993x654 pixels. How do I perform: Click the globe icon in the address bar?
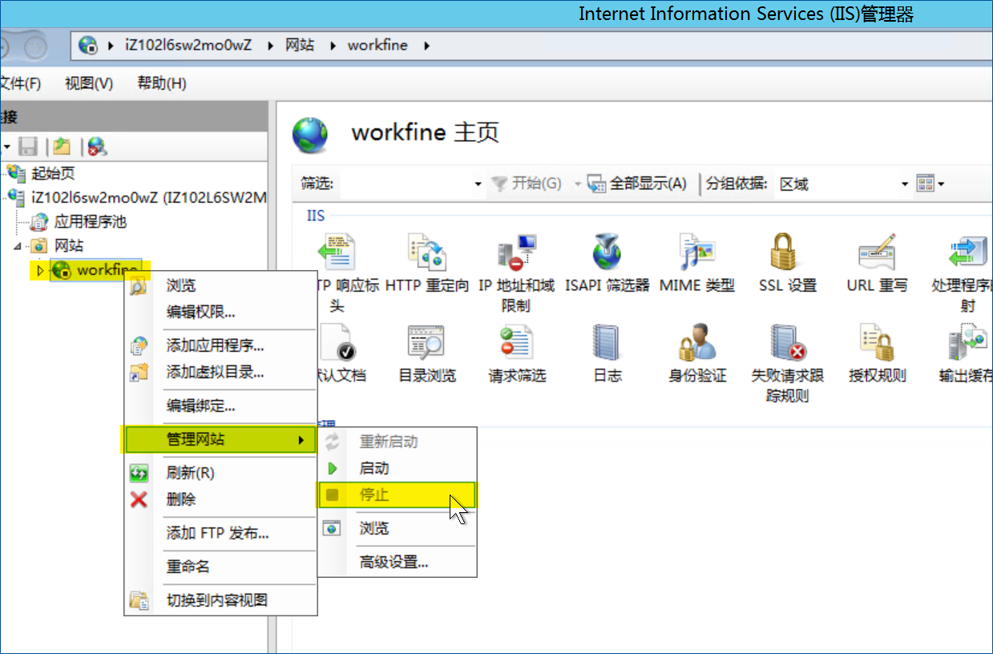coord(89,45)
